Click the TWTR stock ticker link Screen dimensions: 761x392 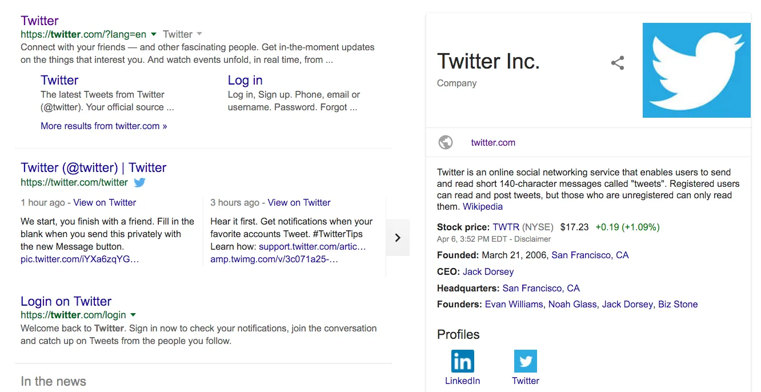pos(506,227)
